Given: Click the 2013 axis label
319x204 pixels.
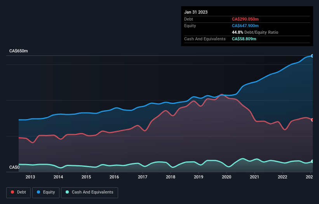Looking at the screenshot, I should tap(30, 177).
